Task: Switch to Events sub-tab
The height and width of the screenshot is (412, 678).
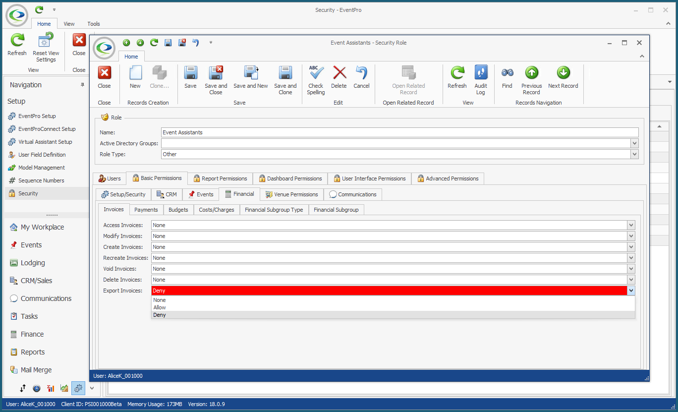Action: [201, 194]
